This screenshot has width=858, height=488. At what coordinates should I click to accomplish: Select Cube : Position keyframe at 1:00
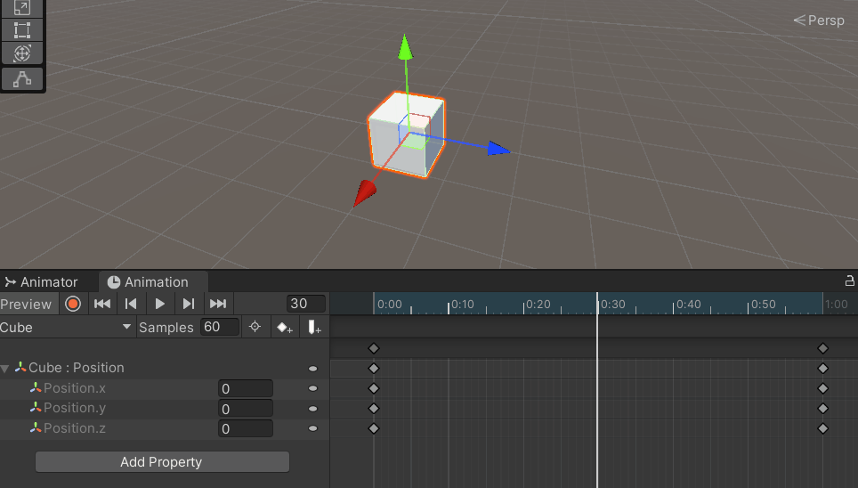coord(823,369)
